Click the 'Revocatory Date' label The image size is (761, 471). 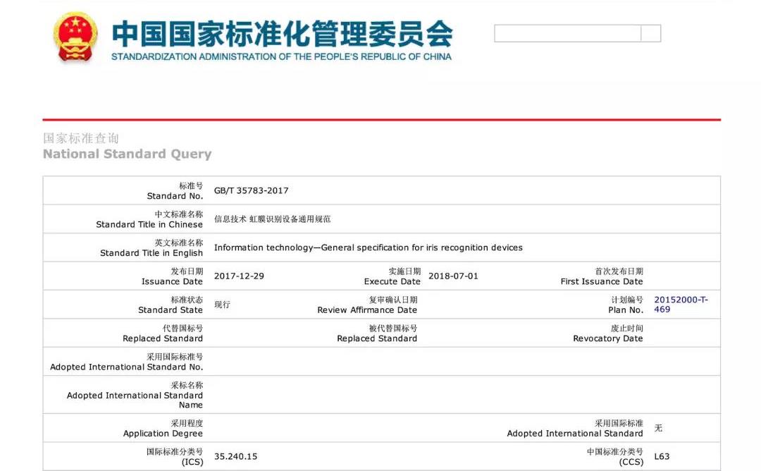coord(607,338)
